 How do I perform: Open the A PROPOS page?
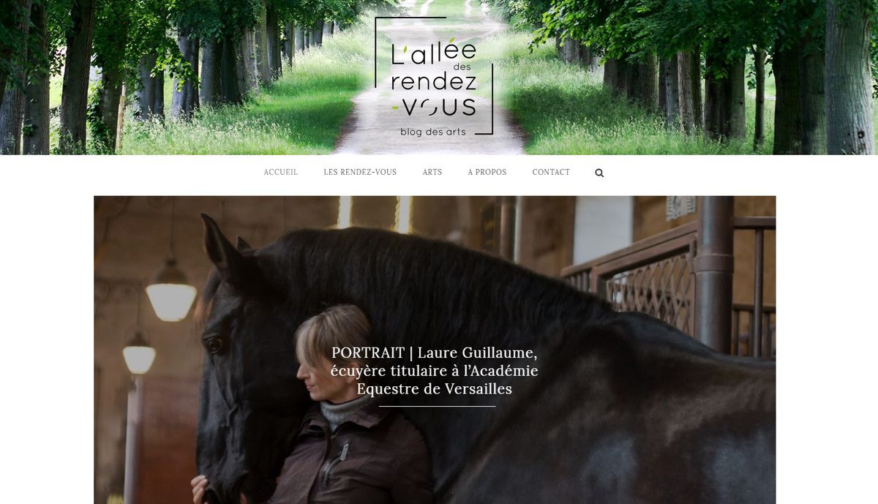(487, 173)
